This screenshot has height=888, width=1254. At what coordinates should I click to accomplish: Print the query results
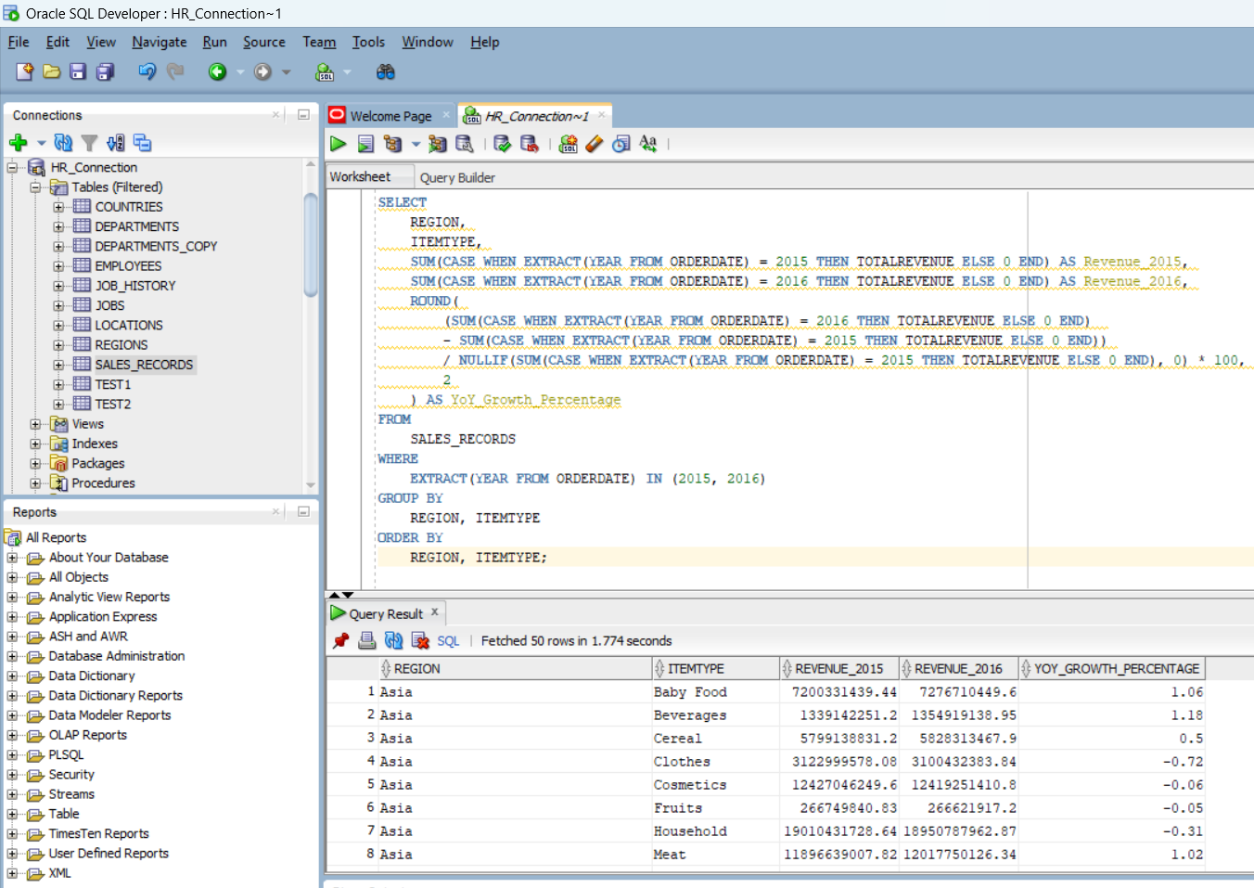pos(365,640)
